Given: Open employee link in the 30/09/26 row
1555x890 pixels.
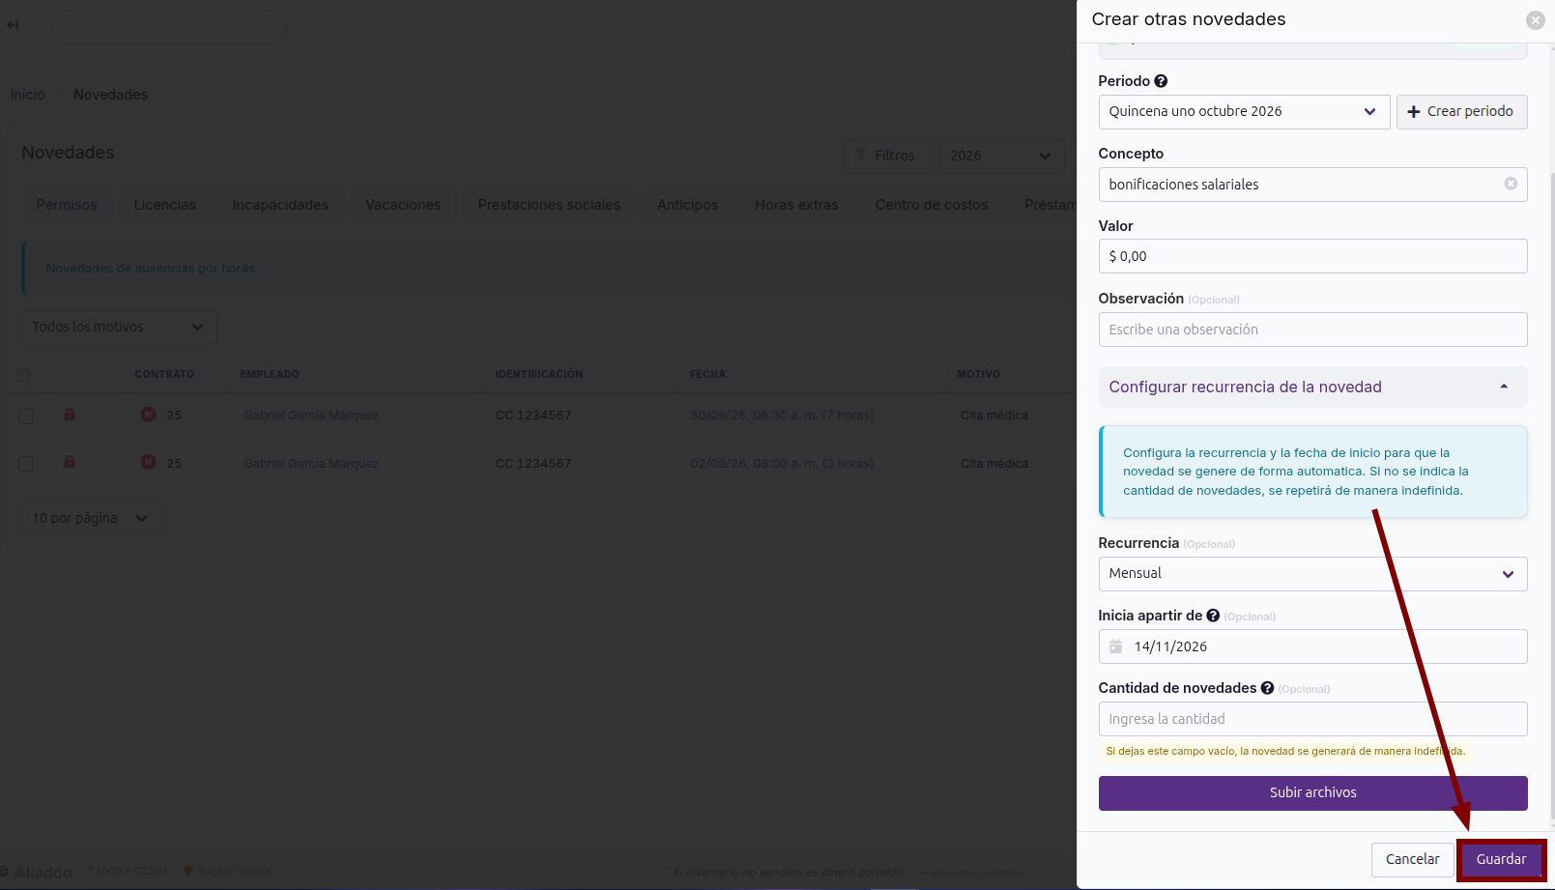Looking at the screenshot, I should pyautogui.click(x=311, y=416).
